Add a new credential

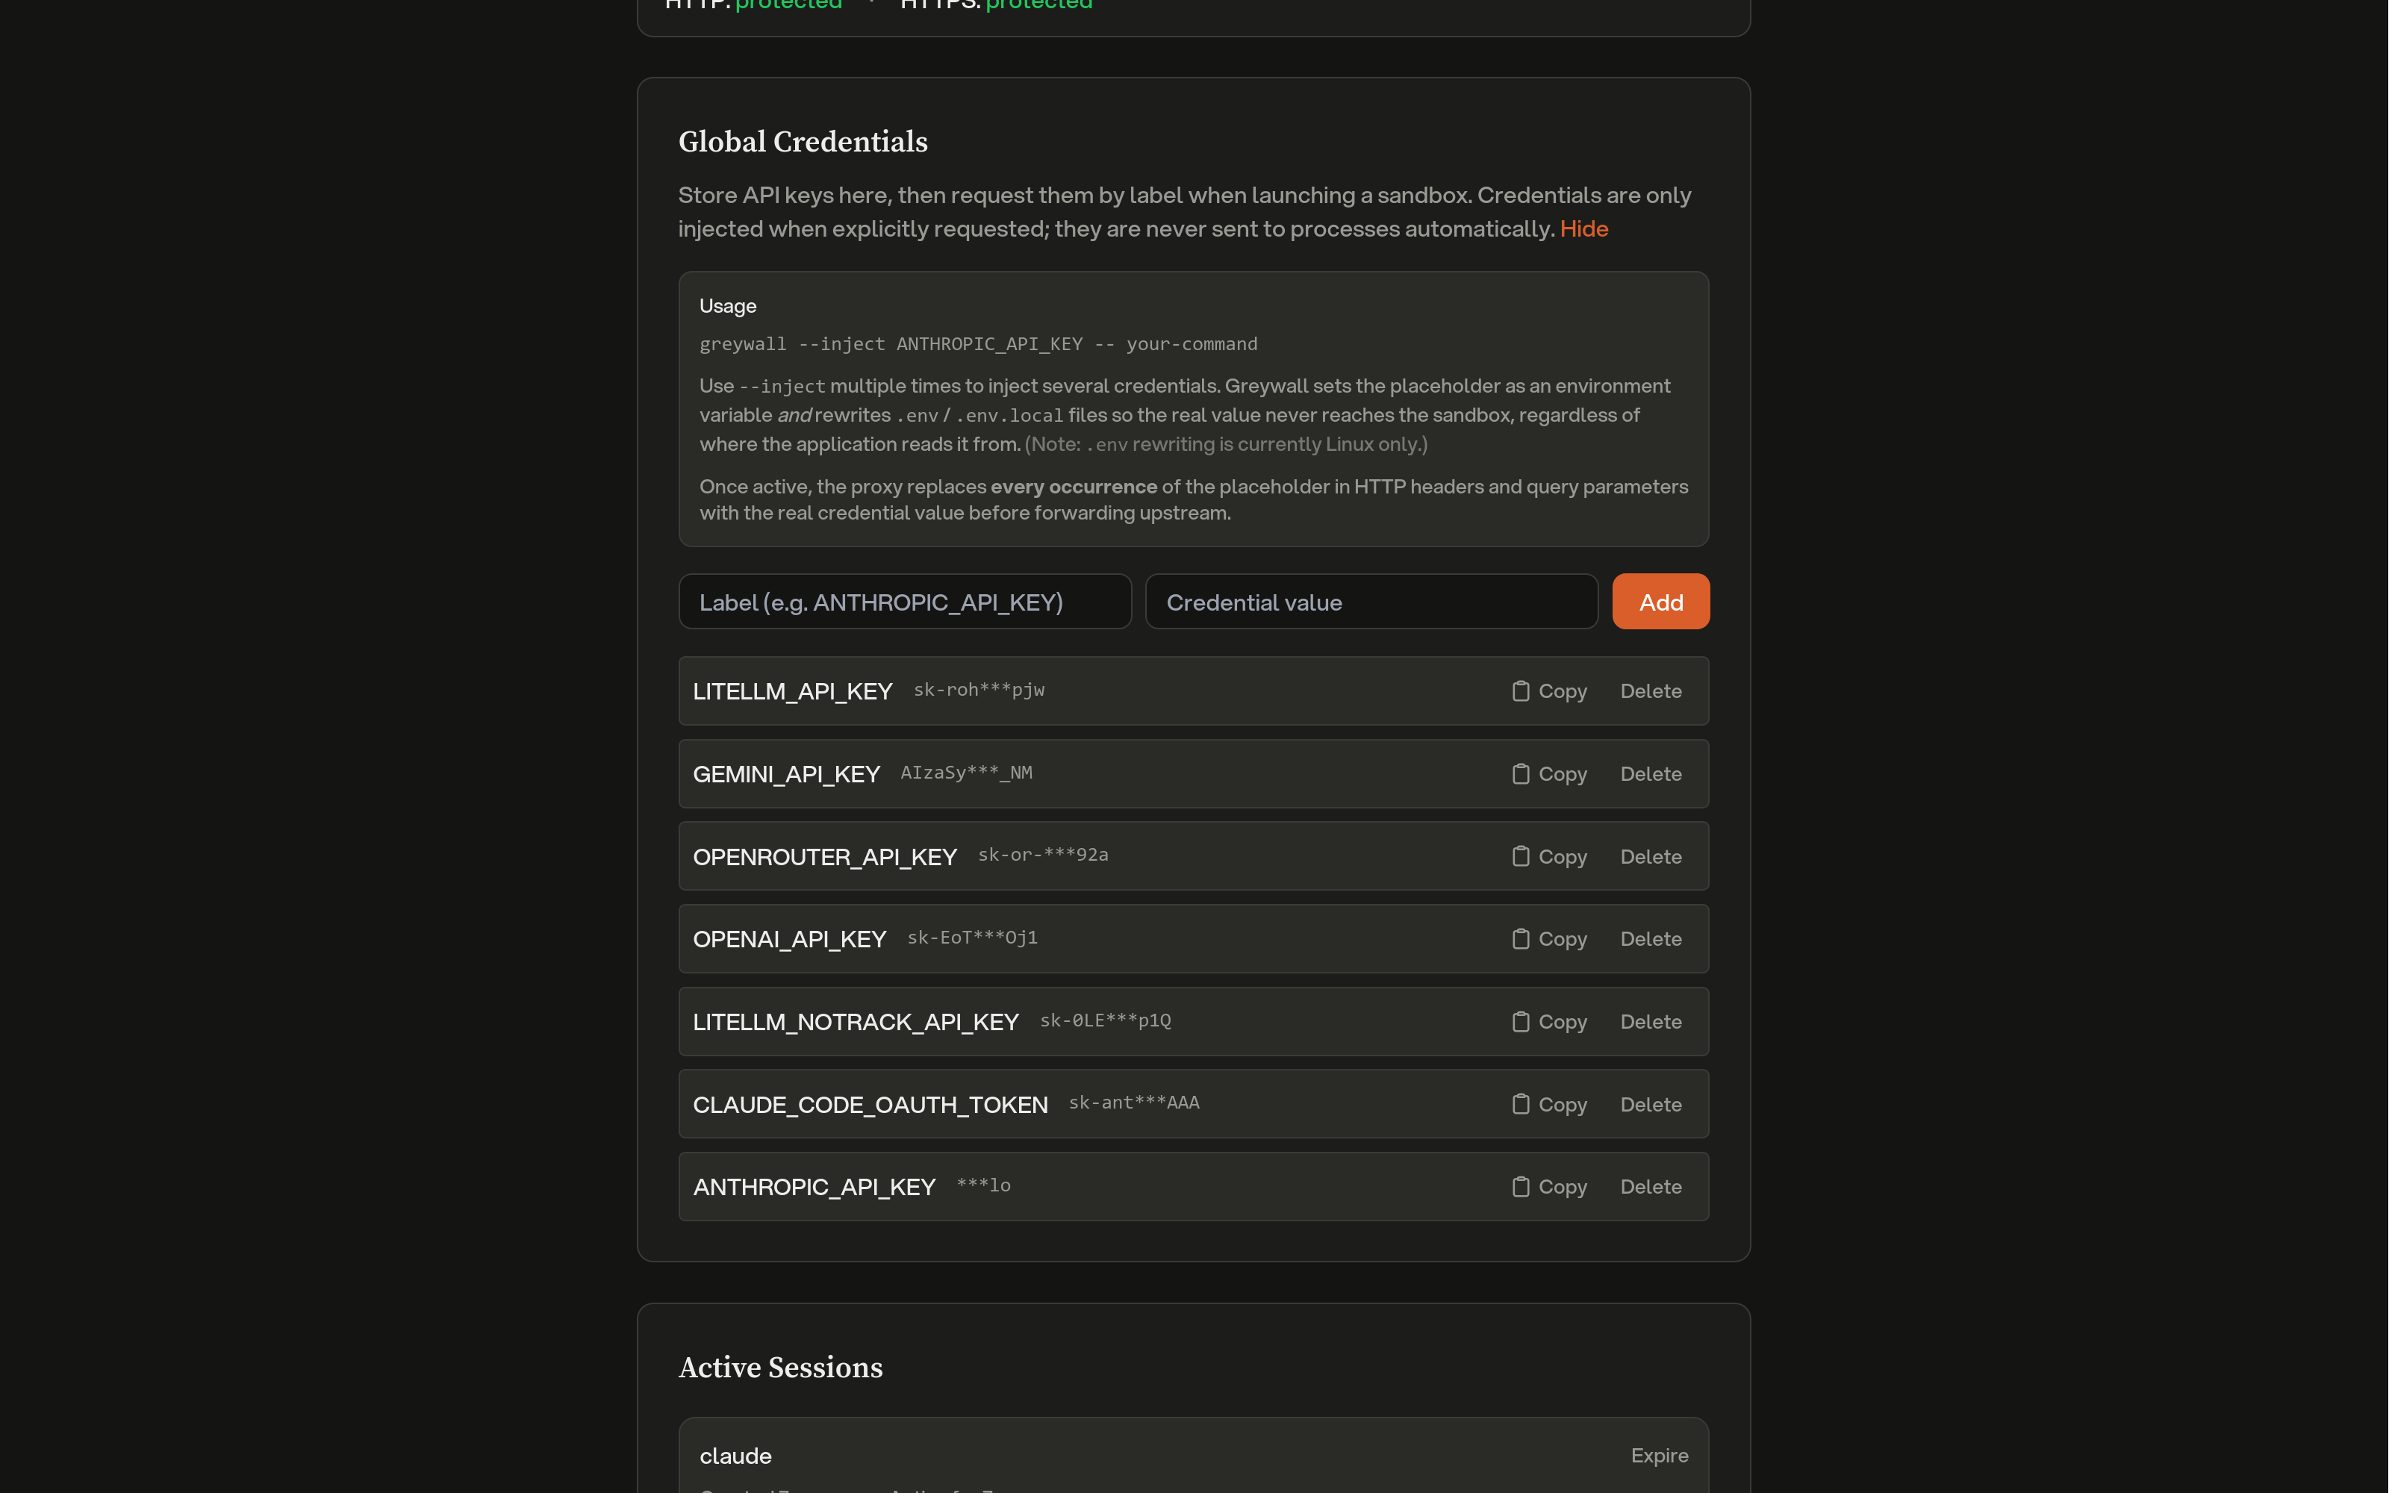coord(1660,602)
